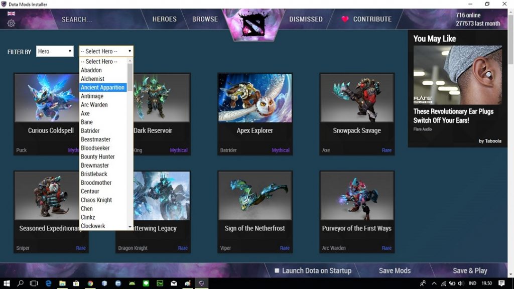Choose Bounty Hunter from the list
The width and height of the screenshot is (514, 289).
pyautogui.click(x=103, y=157)
